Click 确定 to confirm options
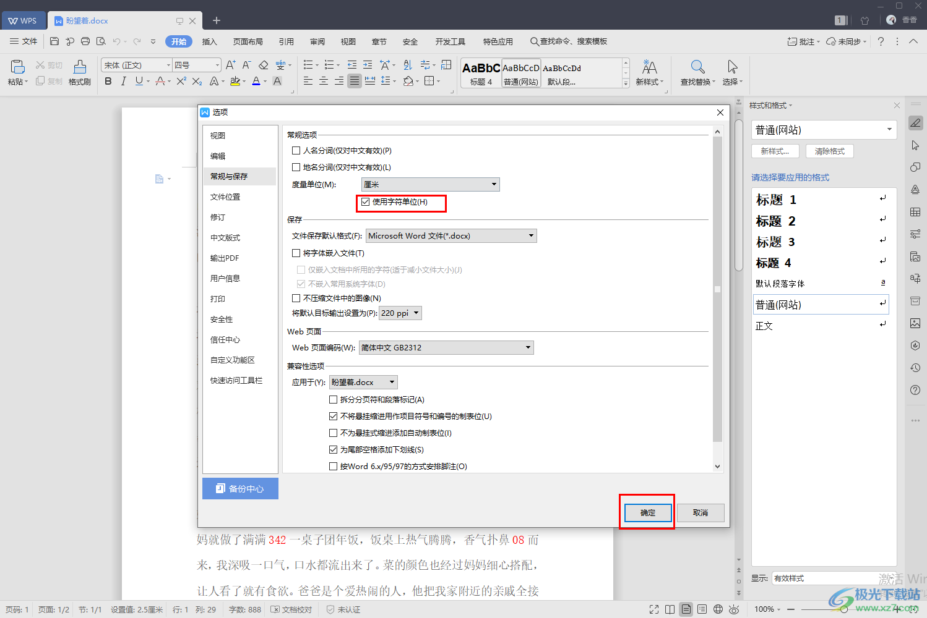 pos(647,512)
